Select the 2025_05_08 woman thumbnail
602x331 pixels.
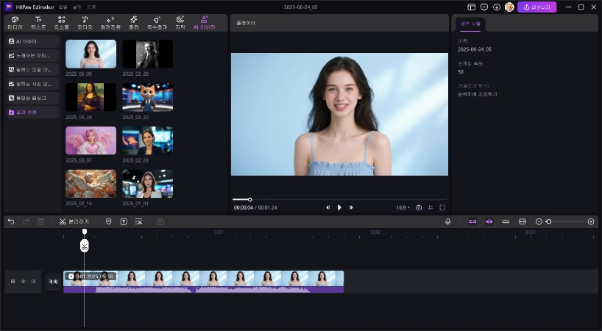(x=91, y=54)
